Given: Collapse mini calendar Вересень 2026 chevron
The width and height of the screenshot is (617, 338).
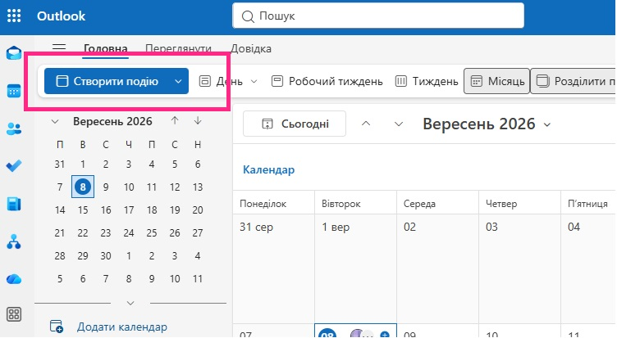Looking at the screenshot, I should (x=55, y=122).
